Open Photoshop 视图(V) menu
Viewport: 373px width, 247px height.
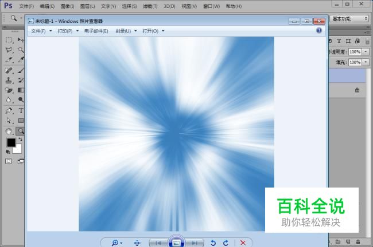click(189, 6)
